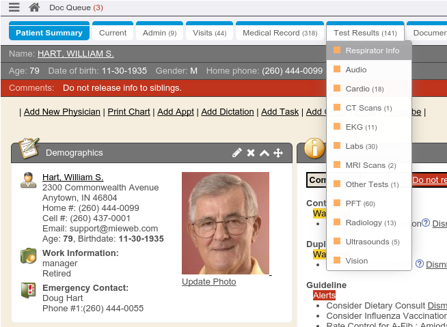Close the Demographics panel with X icon
This screenshot has width=447, height=327.
251,153
